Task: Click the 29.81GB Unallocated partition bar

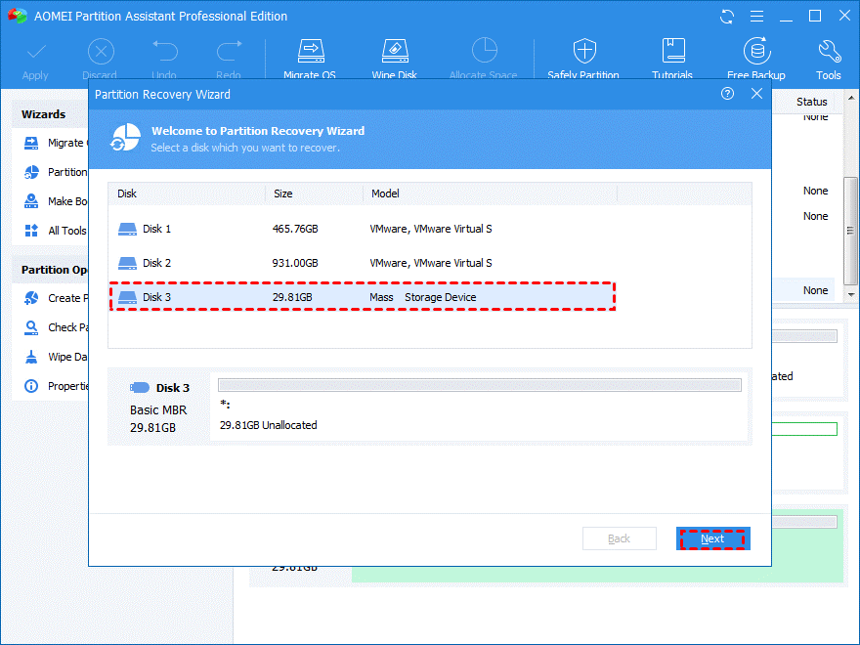Action: [x=479, y=386]
